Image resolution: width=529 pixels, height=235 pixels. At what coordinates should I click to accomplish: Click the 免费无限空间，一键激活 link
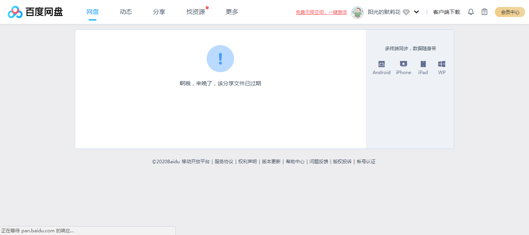321,12
